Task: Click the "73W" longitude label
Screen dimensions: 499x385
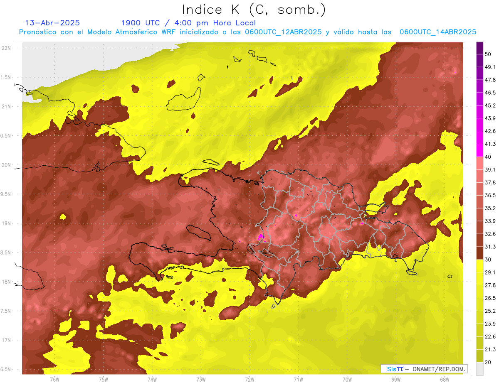Action: pyautogui.click(x=201, y=380)
